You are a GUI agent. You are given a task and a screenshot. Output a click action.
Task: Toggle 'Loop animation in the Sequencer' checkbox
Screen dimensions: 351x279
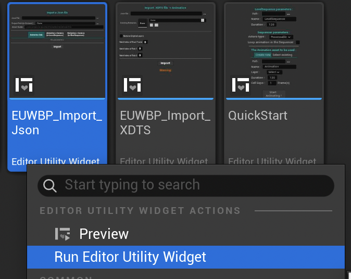pos(297,42)
